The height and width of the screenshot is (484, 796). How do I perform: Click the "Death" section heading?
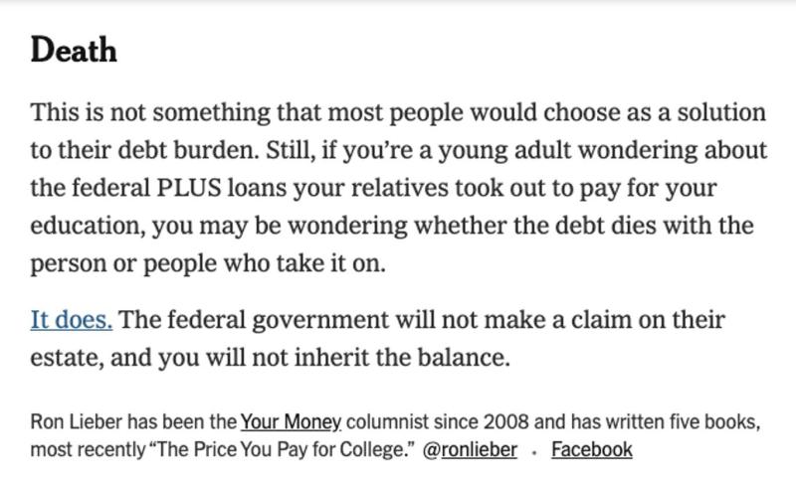pyautogui.click(x=74, y=50)
